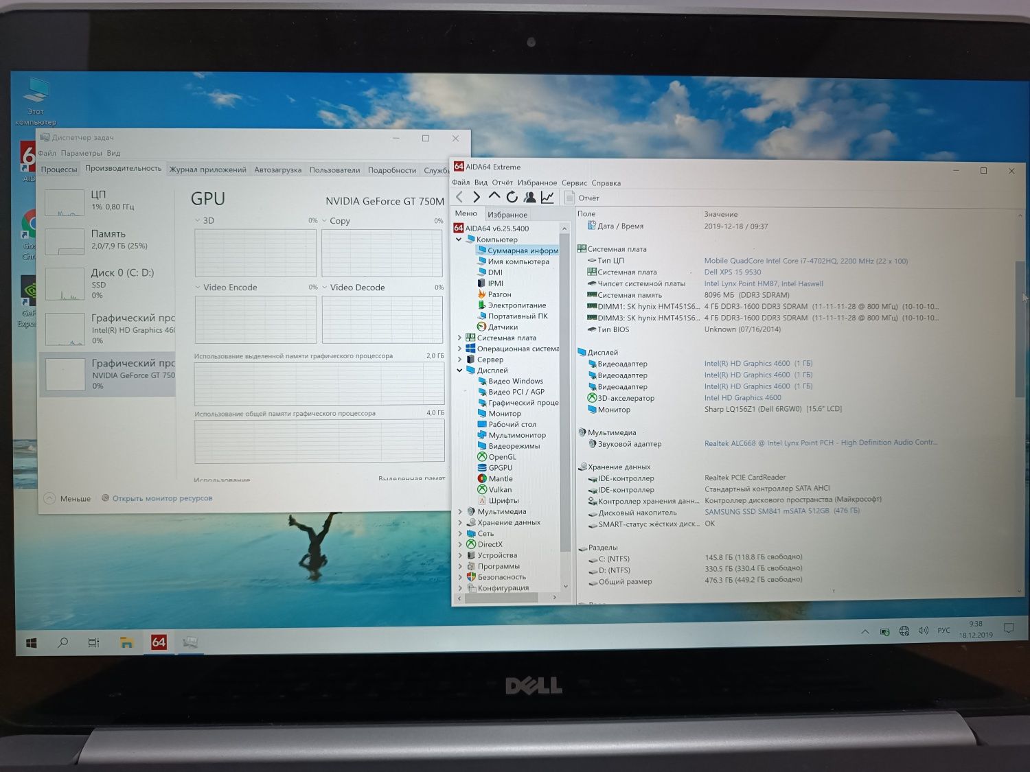The width and height of the screenshot is (1030, 772).
Task: Select the Память performance item
Action: pos(108,240)
